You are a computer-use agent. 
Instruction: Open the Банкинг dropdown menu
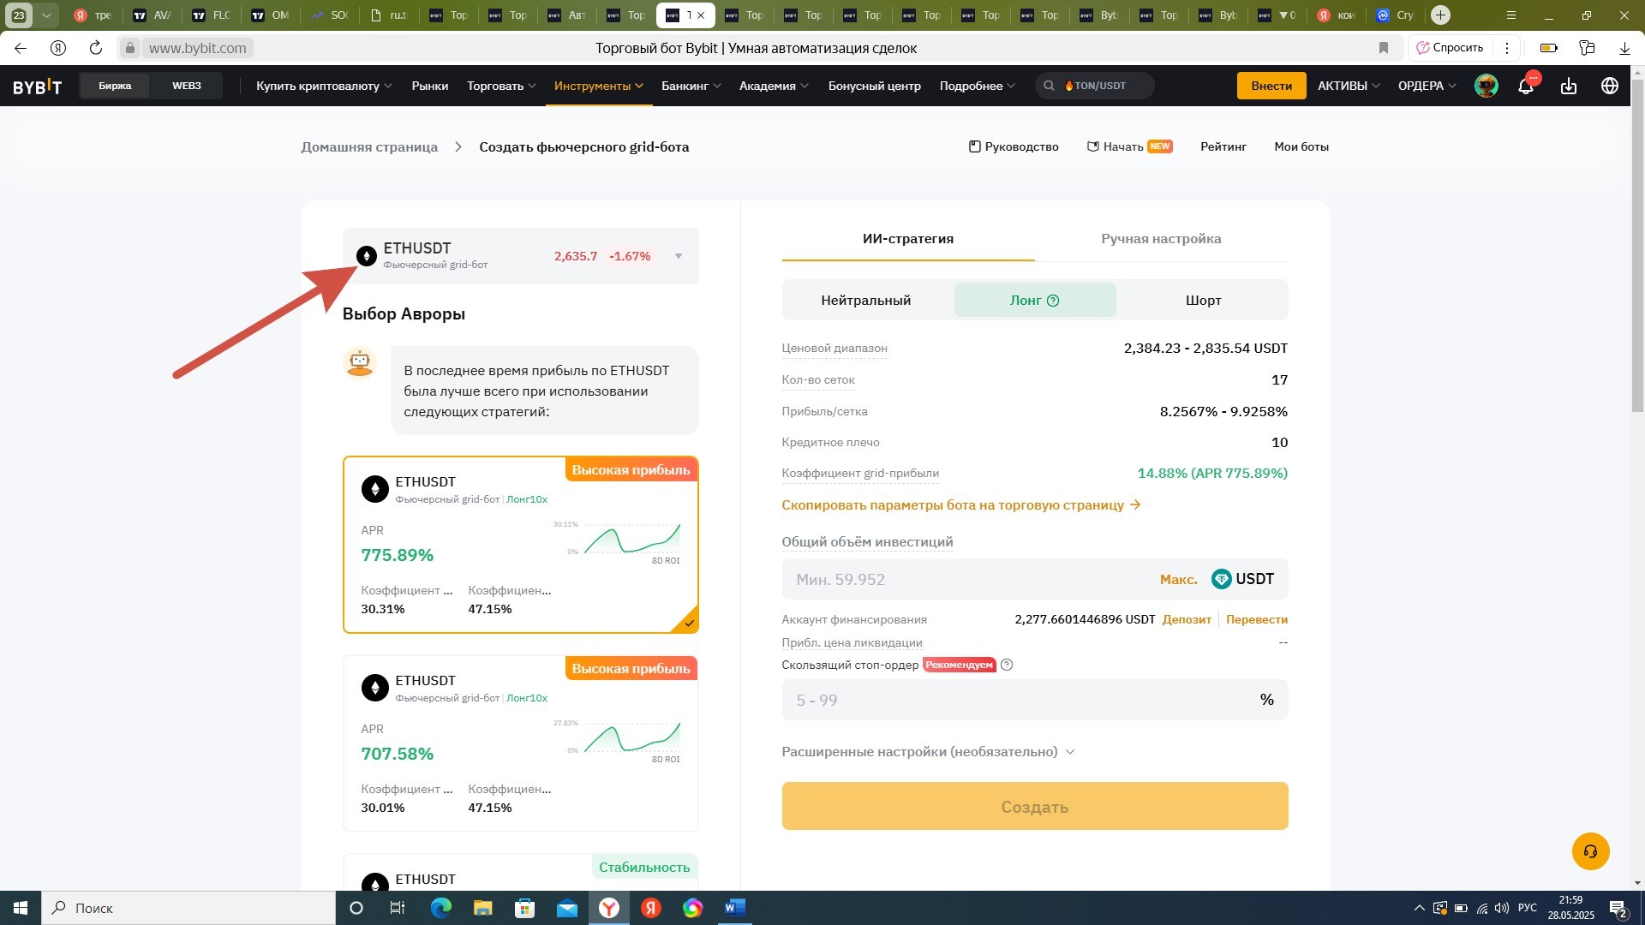pos(691,86)
